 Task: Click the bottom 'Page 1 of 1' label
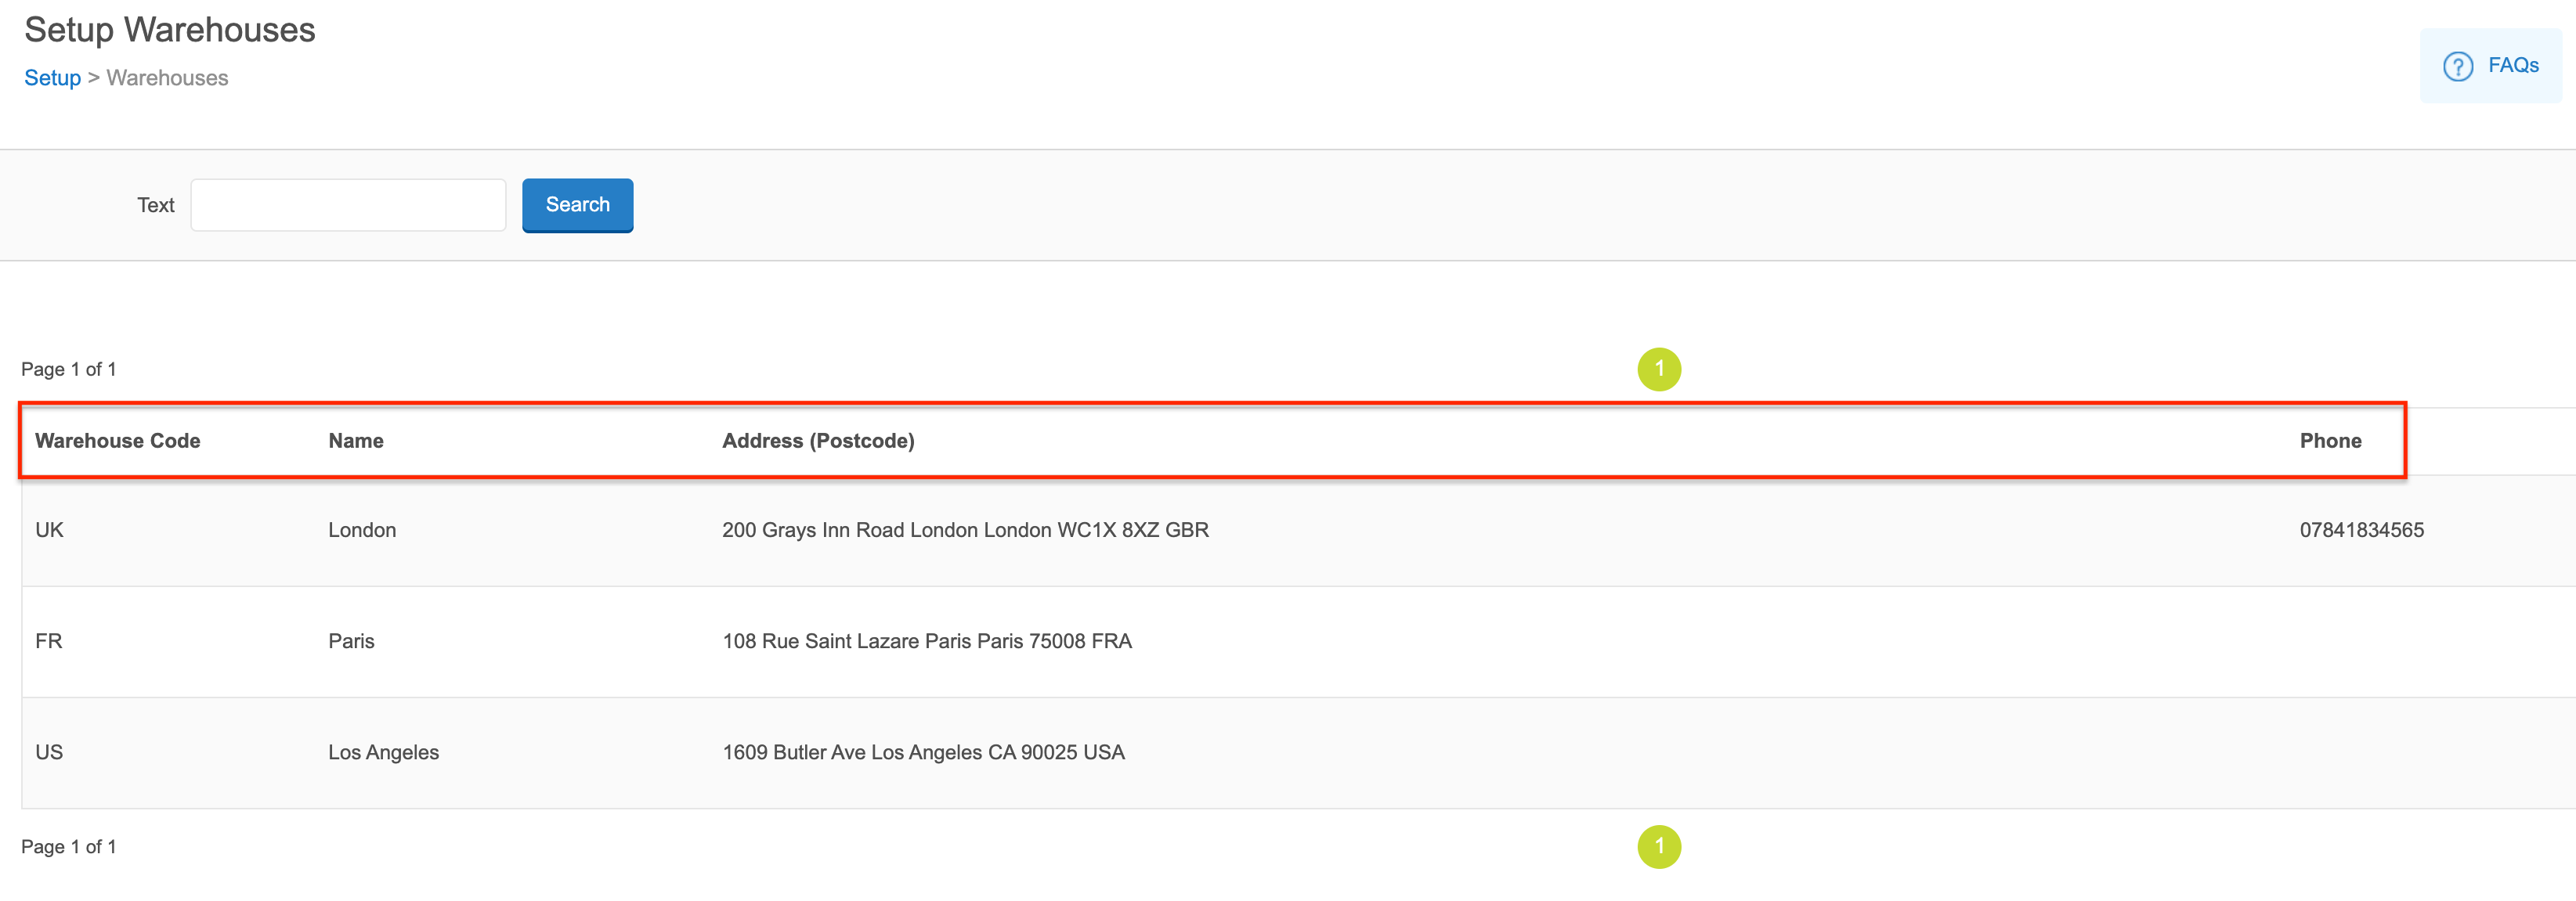coord(69,847)
